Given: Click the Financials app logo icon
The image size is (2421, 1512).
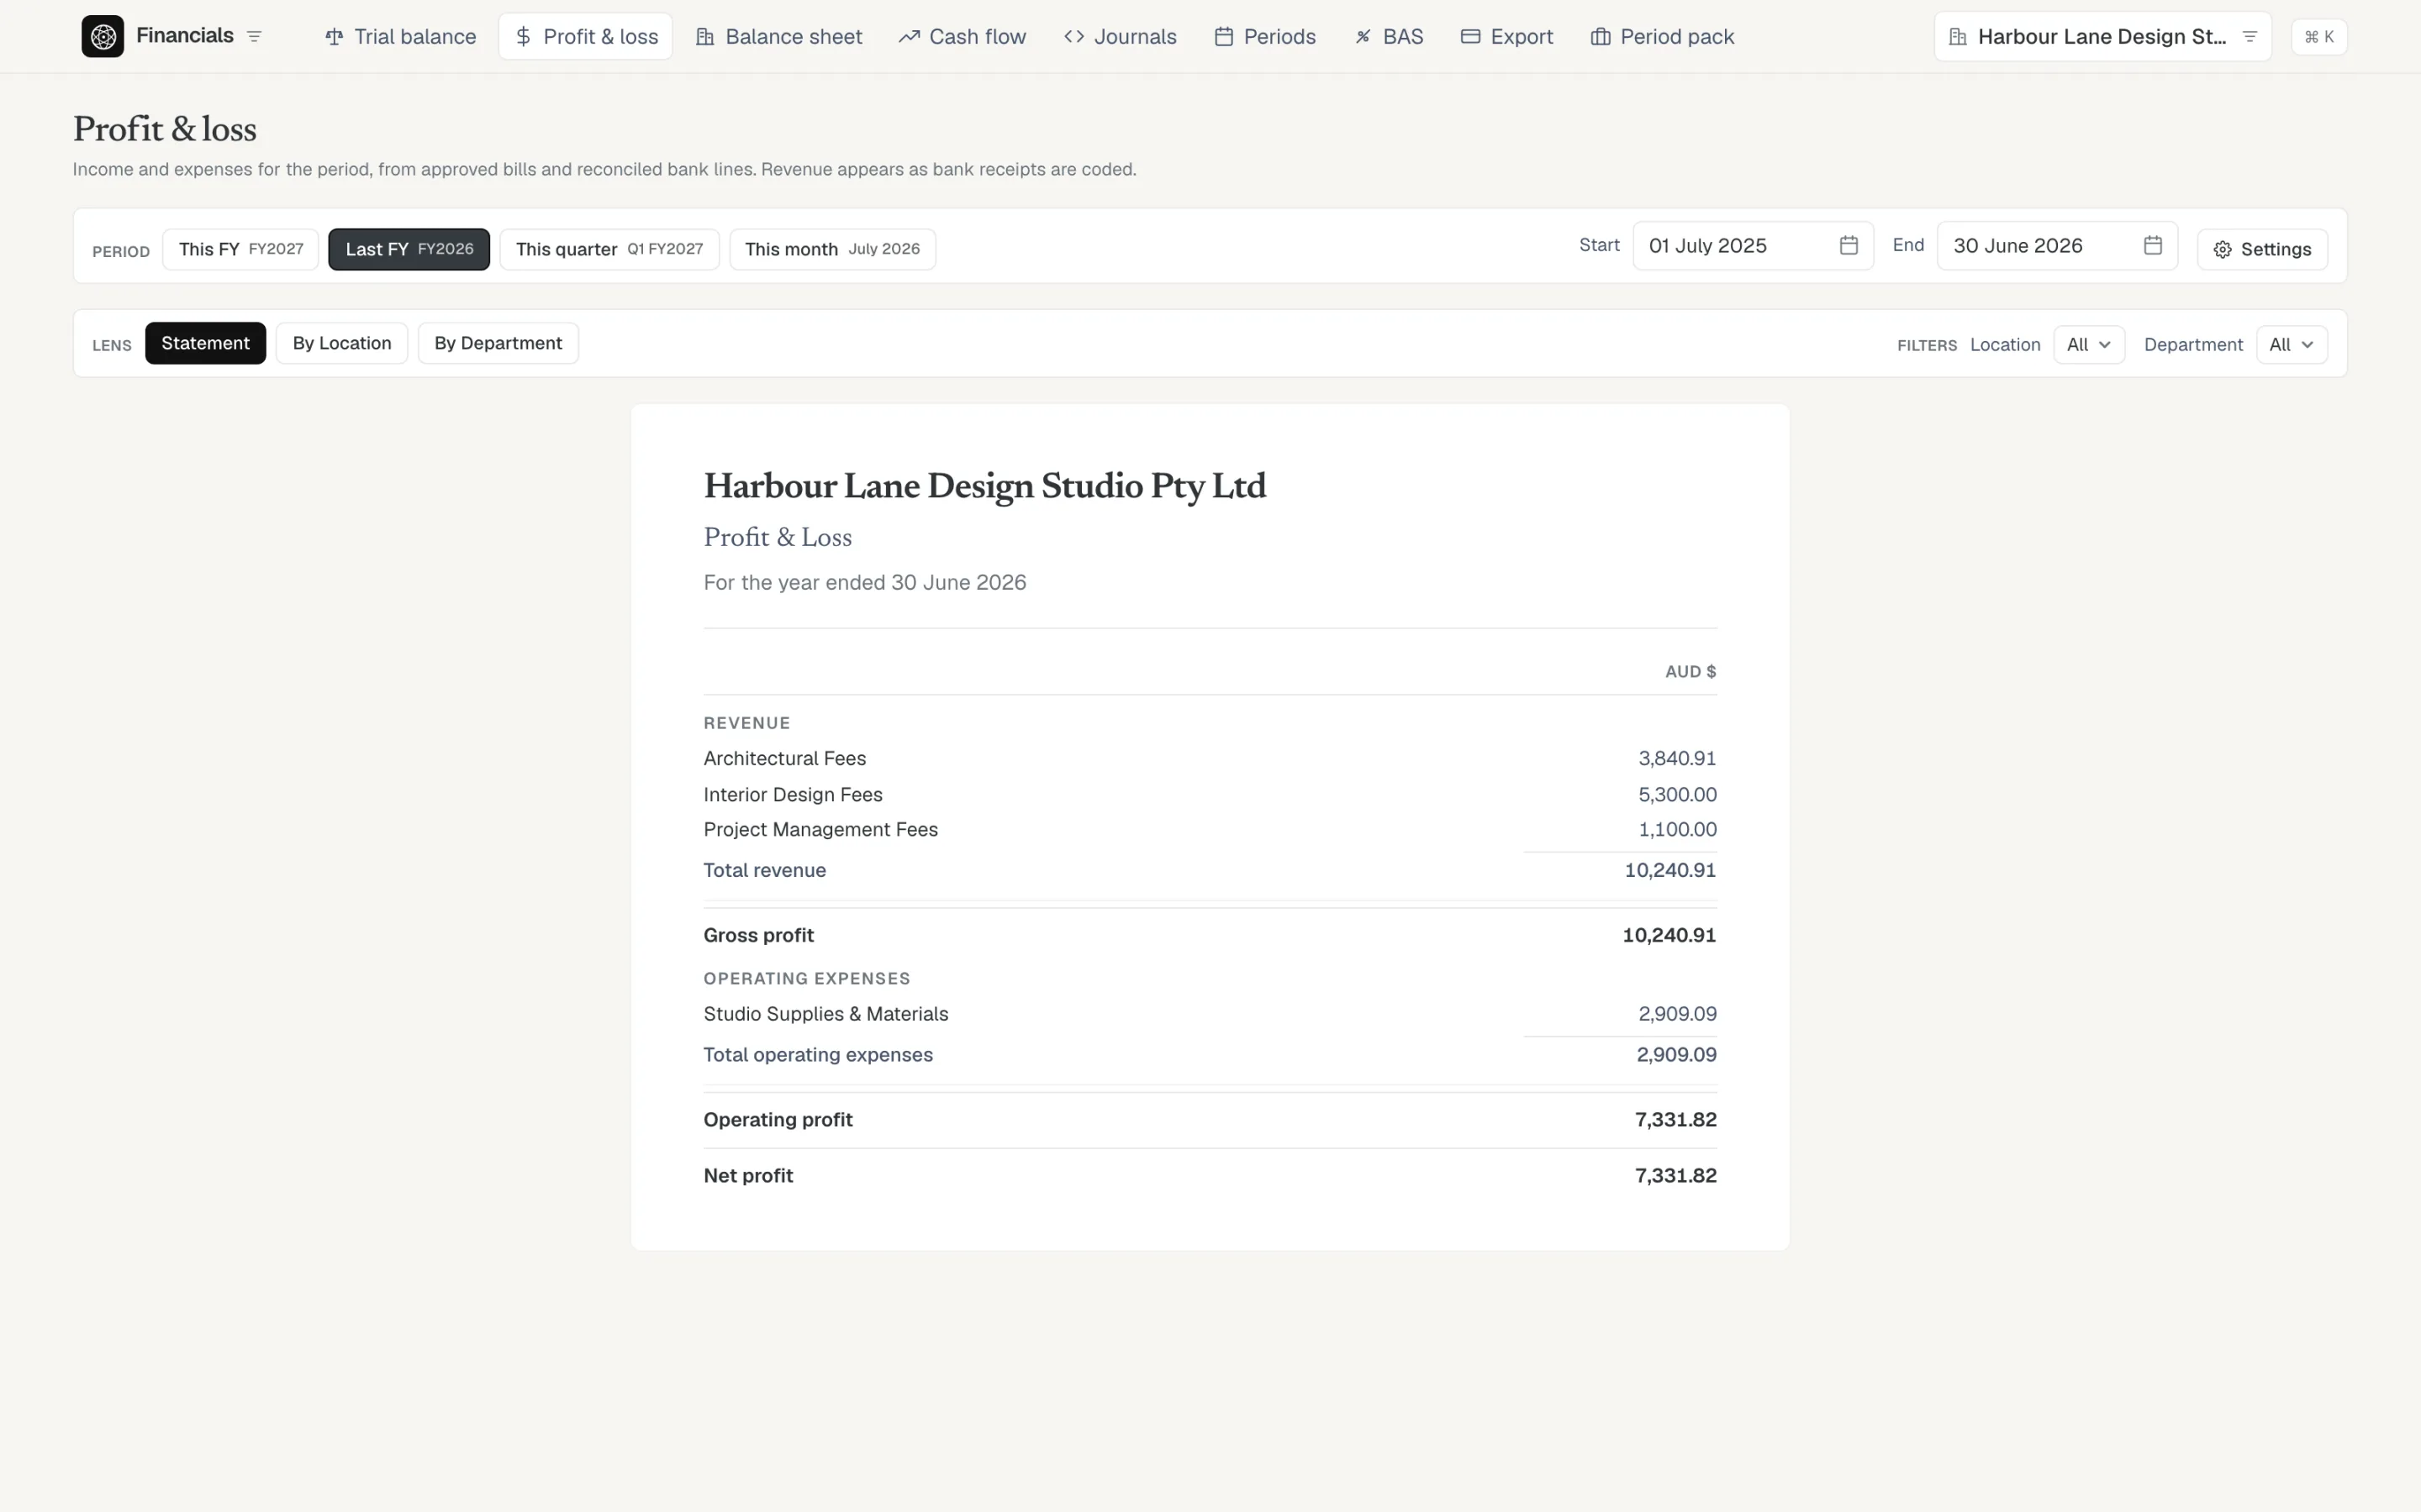Looking at the screenshot, I should pyautogui.click(x=103, y=37).
